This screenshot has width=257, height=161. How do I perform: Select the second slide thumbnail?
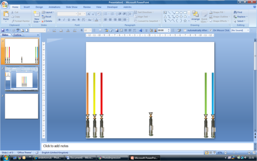[22, 79]
